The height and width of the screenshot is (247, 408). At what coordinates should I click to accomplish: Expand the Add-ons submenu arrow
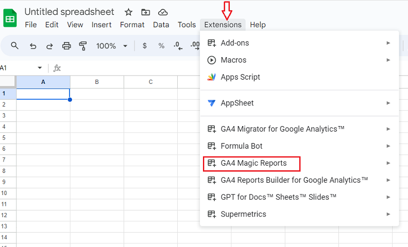pos(388,43)
